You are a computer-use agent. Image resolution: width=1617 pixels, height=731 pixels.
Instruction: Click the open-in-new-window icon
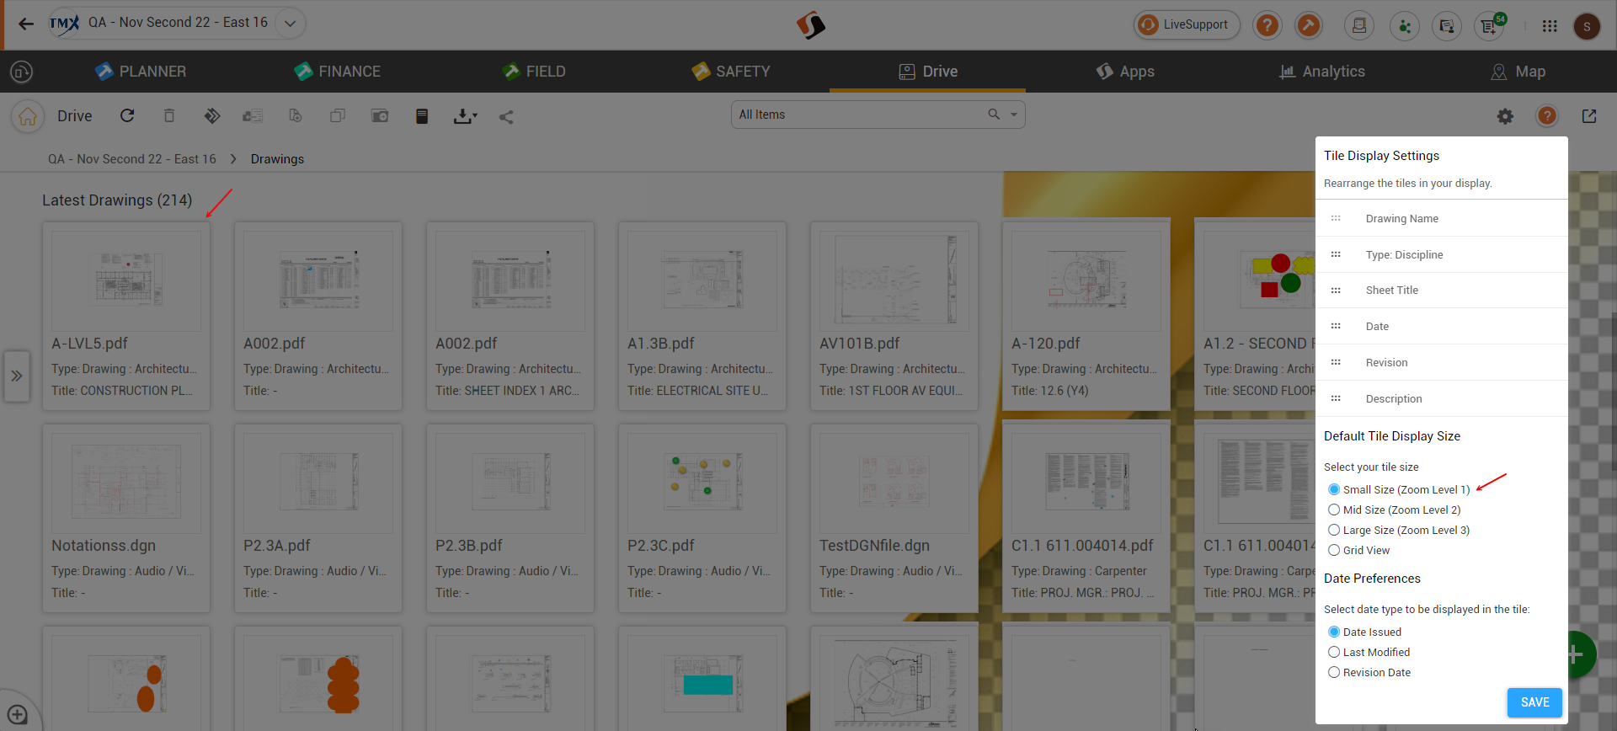1589,116
